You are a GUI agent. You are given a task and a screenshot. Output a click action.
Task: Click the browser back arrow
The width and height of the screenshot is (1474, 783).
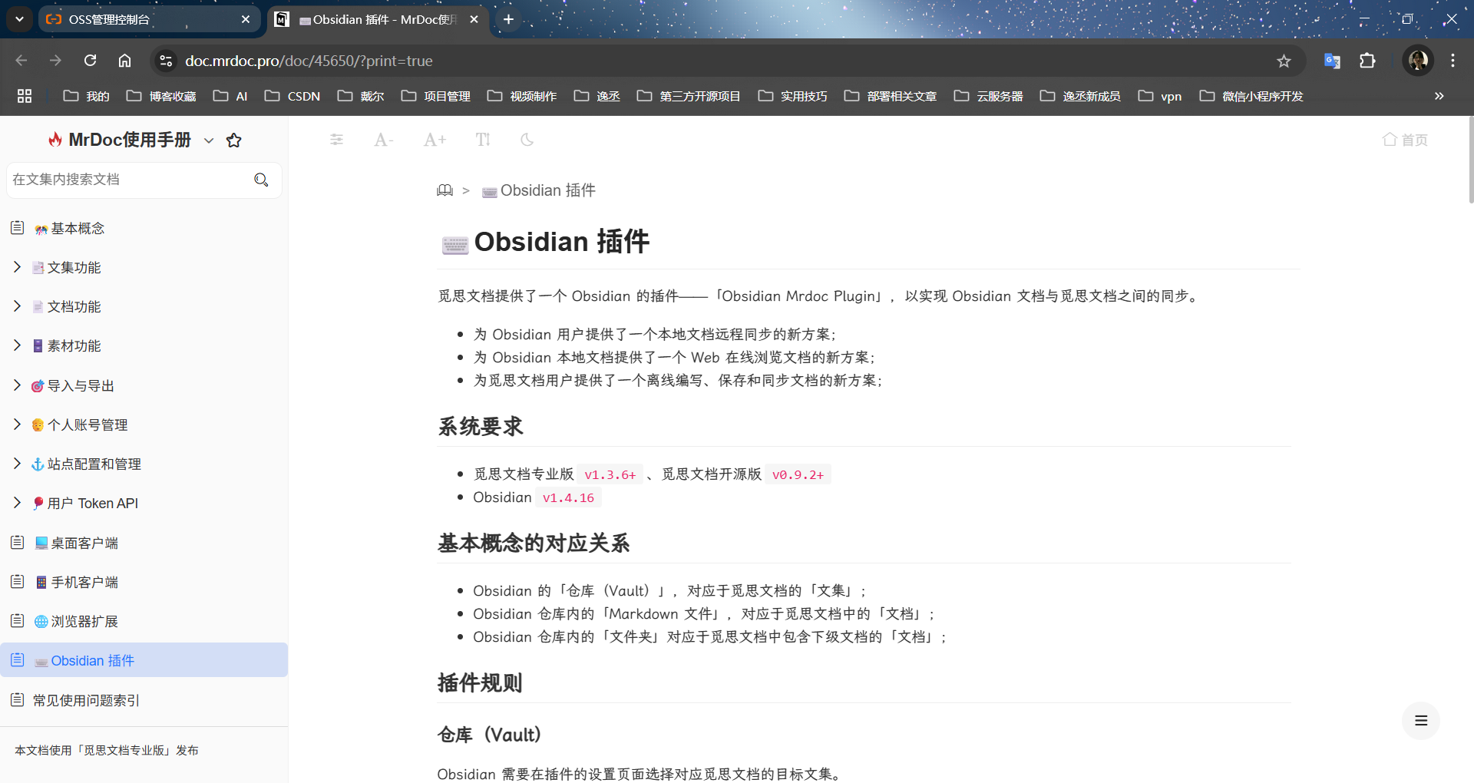[x=21, y=61]
